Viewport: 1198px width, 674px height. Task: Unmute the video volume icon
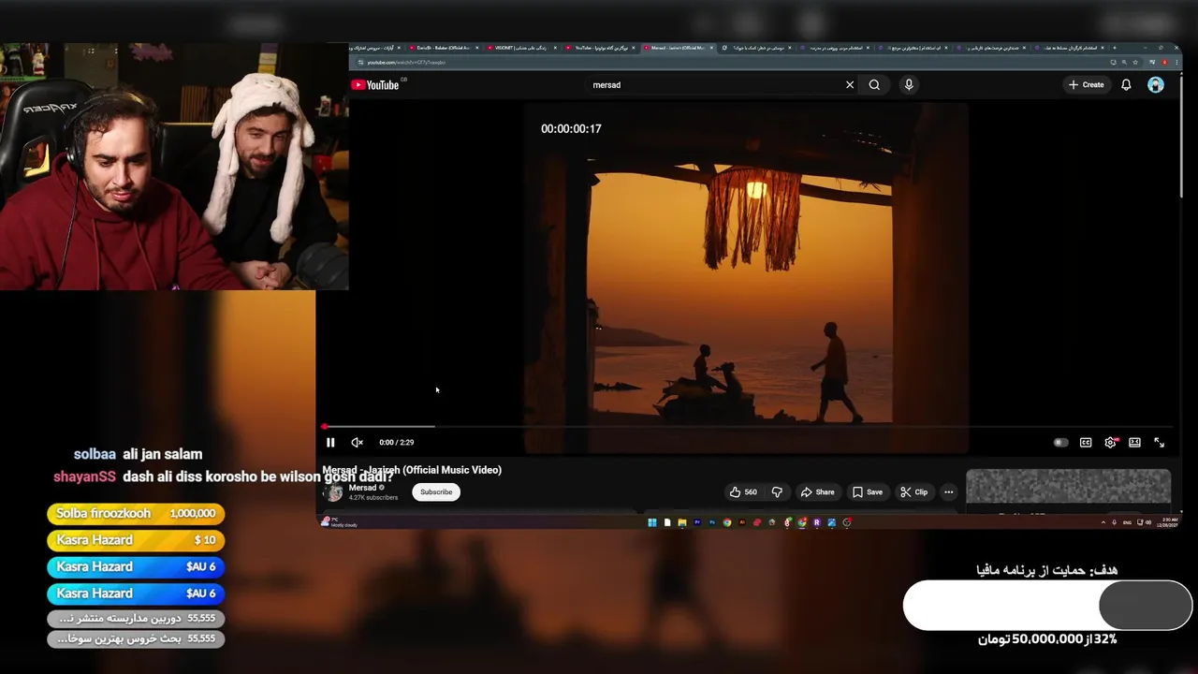click(357, 443)
